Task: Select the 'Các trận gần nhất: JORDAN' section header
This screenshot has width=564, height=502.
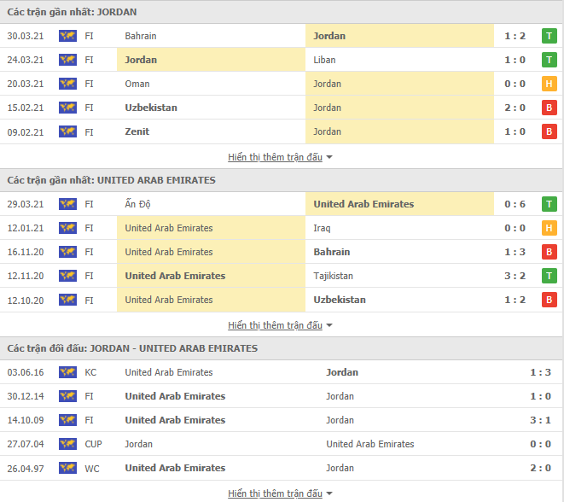Action: click(72, 12)
